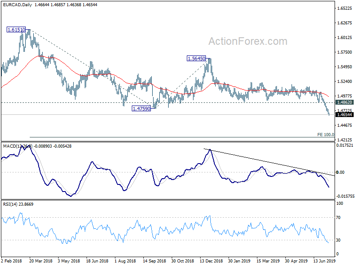
Task: Click the RSI 100 scale value
Action: (340, 203)
